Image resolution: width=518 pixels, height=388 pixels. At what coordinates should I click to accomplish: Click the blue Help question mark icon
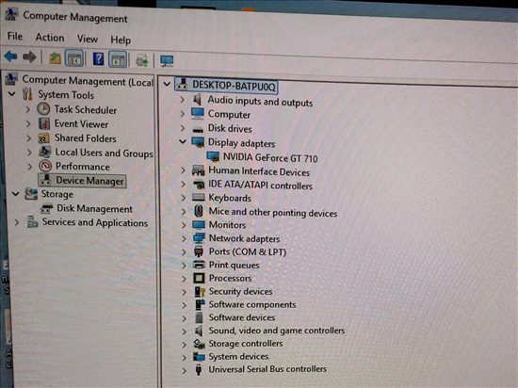[98, 59]
